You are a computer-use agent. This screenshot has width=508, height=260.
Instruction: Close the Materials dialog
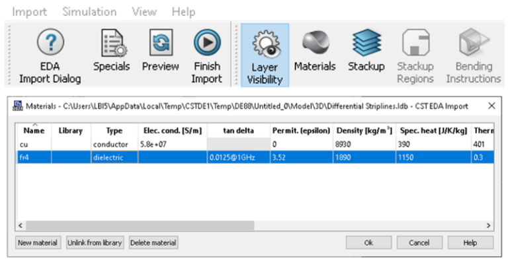[x=491, y=106]
